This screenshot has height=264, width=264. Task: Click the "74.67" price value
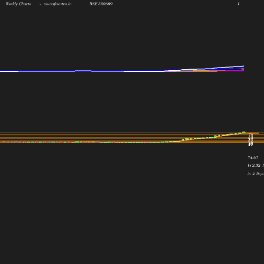253,157
